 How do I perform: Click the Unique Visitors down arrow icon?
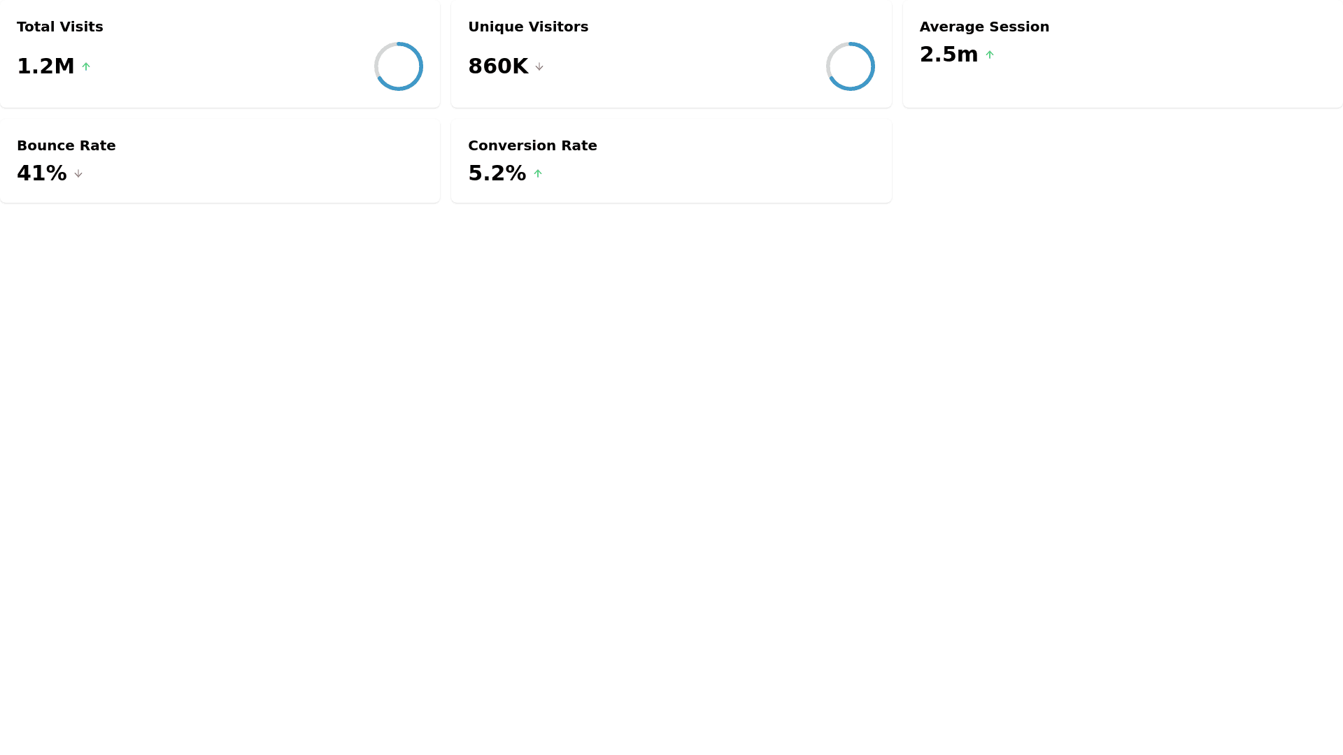point(539,66)
